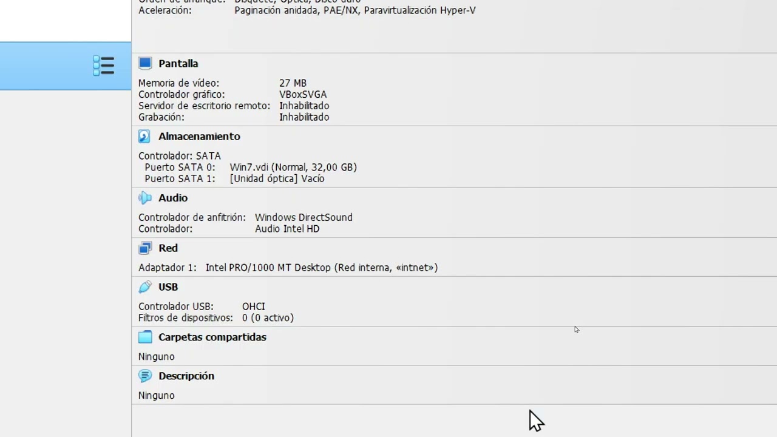Viewport: 777px width, 437px height.
Task: Open the machine tools list menu icon
Action: pos(103,66)
